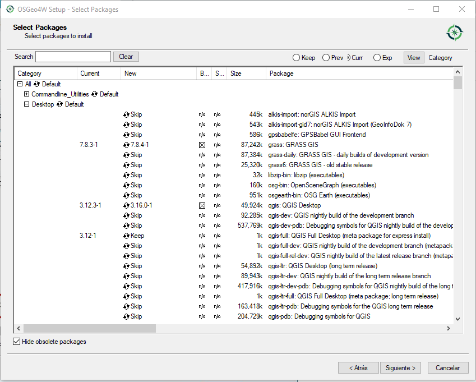Click the 537,769k size value
Screen dimensions: 476x382
coord(250,225)
